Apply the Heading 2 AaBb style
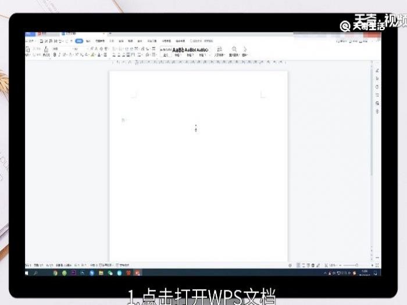The image size is (407, 305). pos(190,52)
